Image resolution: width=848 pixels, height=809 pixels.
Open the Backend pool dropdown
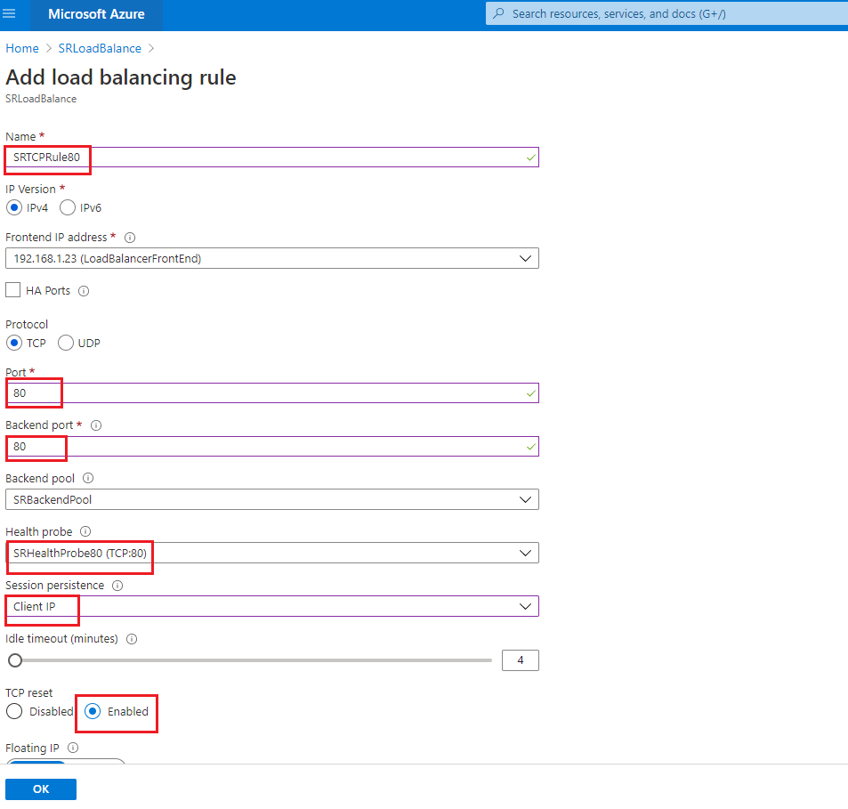point(527,499)
